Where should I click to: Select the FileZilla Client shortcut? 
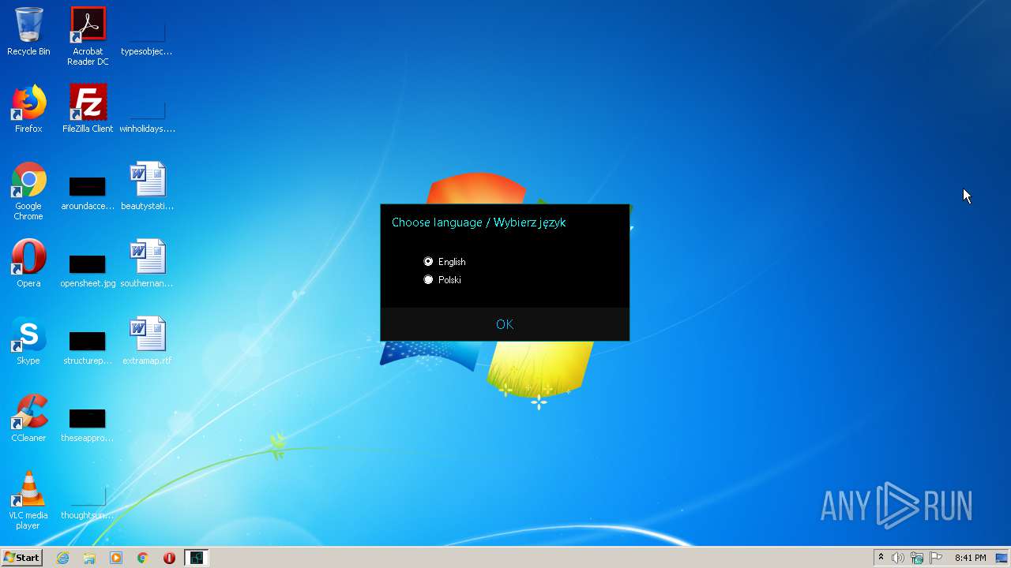point(88,109)
